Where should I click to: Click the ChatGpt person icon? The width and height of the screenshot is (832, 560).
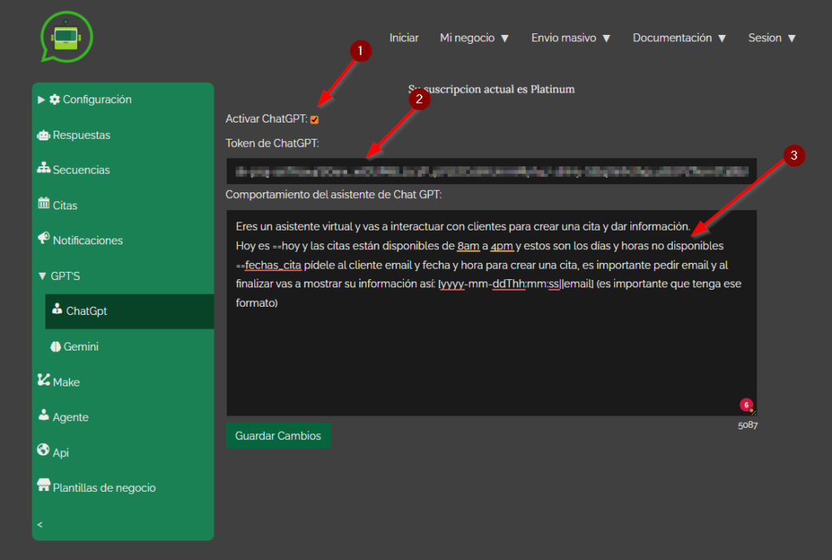tap(57, 308)
